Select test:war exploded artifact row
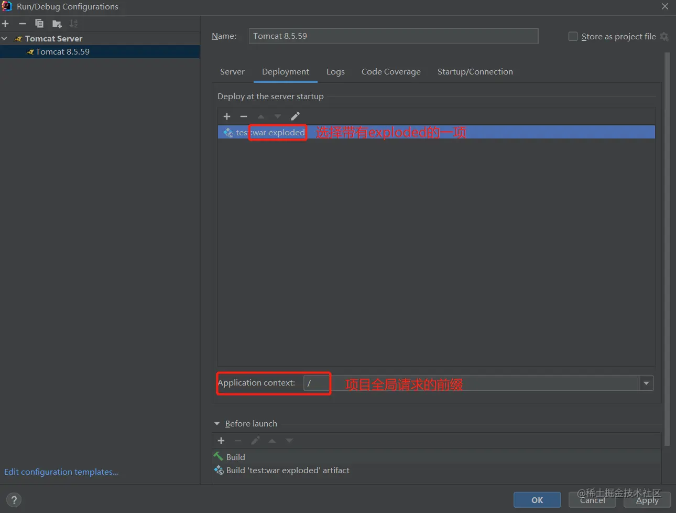Screen dimensions: 676x513 437,132
